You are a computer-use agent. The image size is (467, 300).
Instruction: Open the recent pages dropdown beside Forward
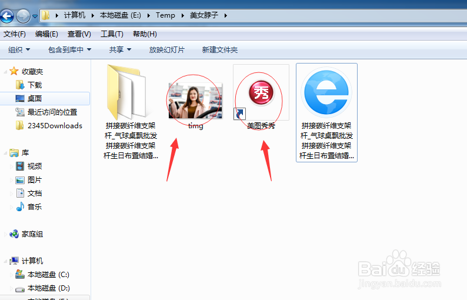[35, 16]
